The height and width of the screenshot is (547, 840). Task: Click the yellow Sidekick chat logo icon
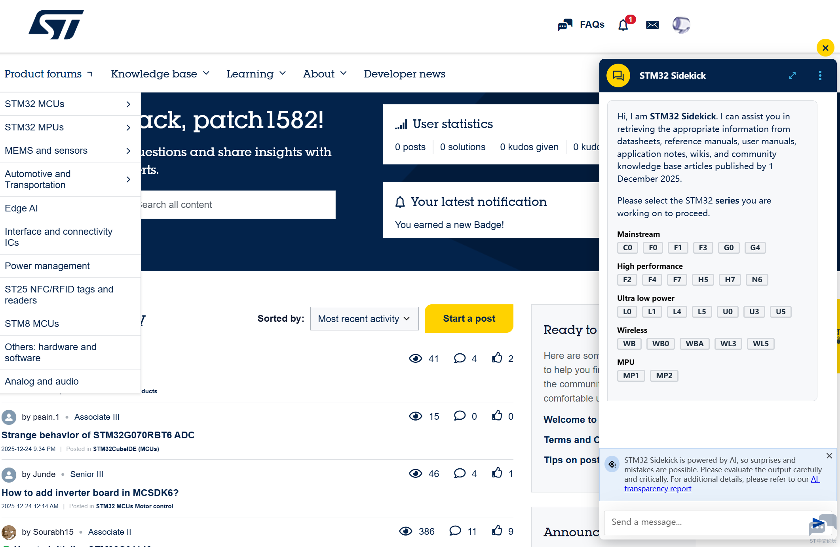coord(618,75)
